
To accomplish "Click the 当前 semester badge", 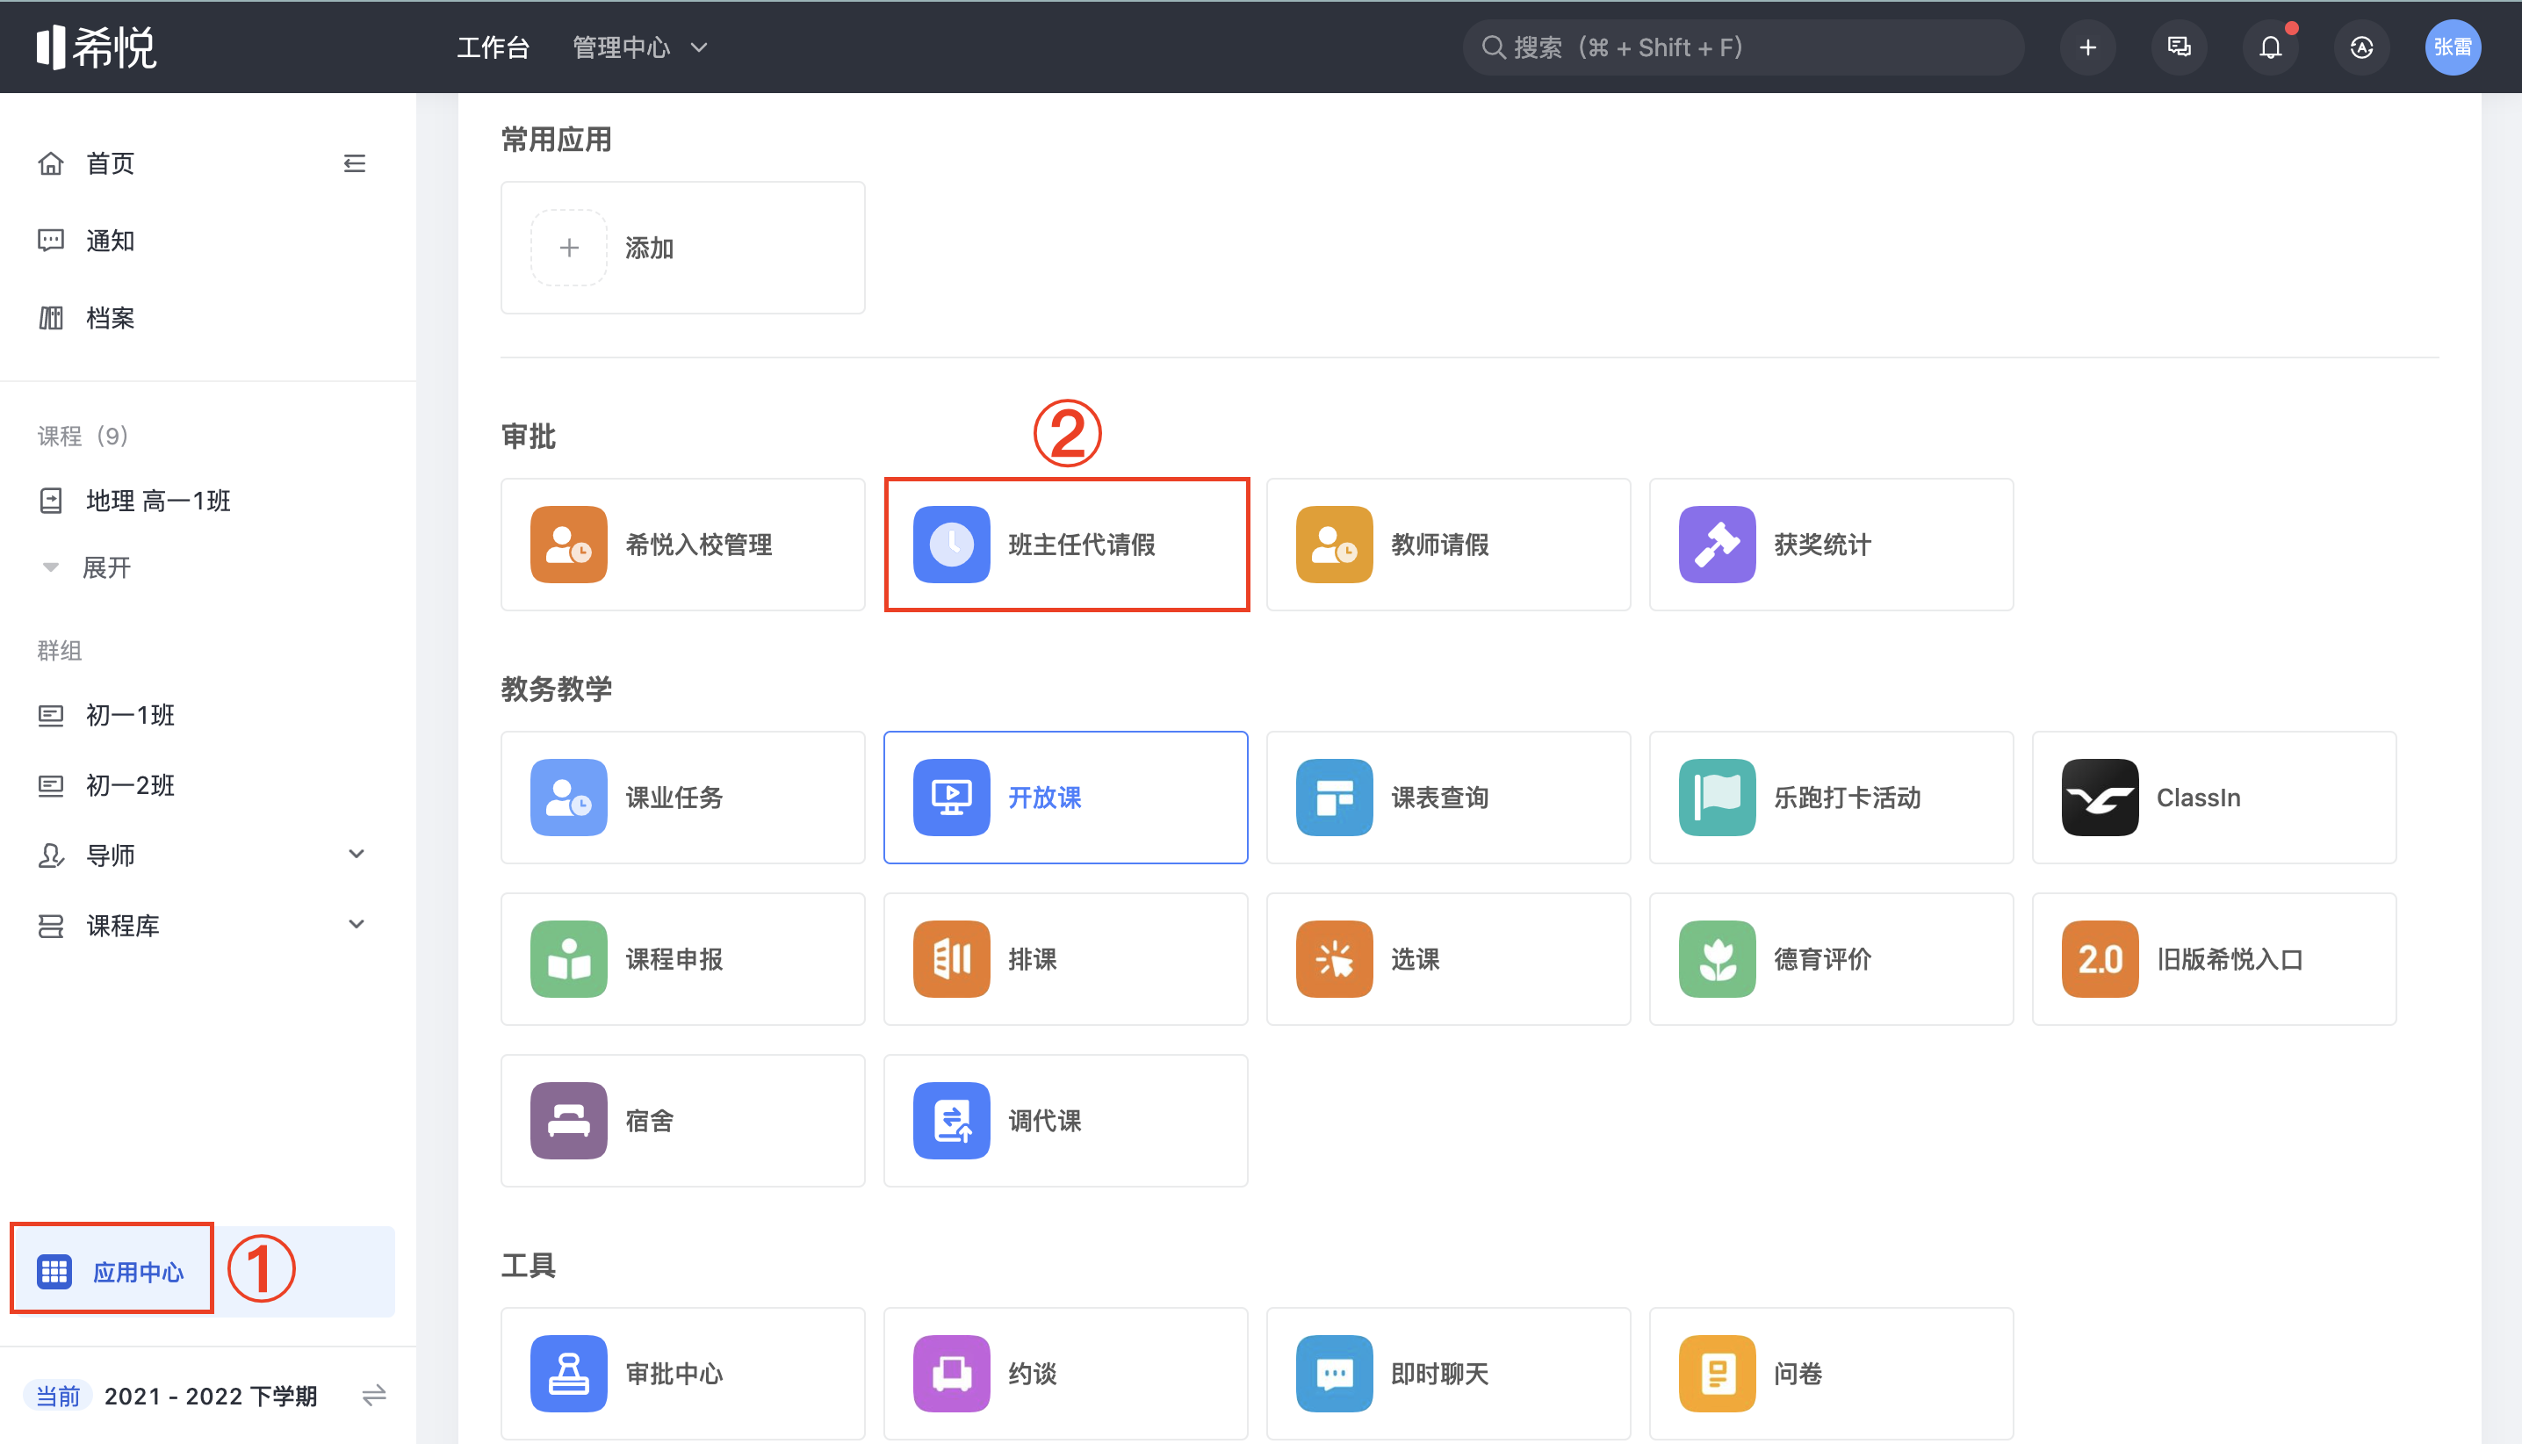I will point(57,1397).
